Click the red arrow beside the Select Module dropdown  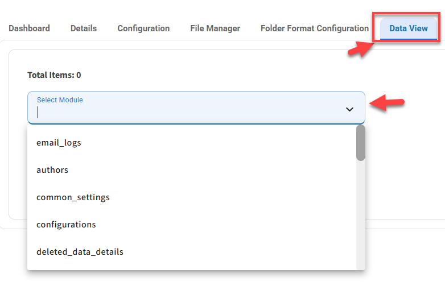click(388, 103)
